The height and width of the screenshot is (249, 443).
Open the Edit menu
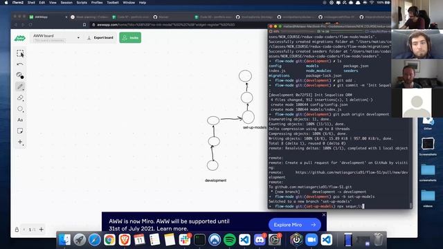point(42,3)
